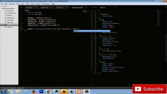Open the monitor app taskbar icon
This screenshot has width=167, height=94.
coord(56,92)
